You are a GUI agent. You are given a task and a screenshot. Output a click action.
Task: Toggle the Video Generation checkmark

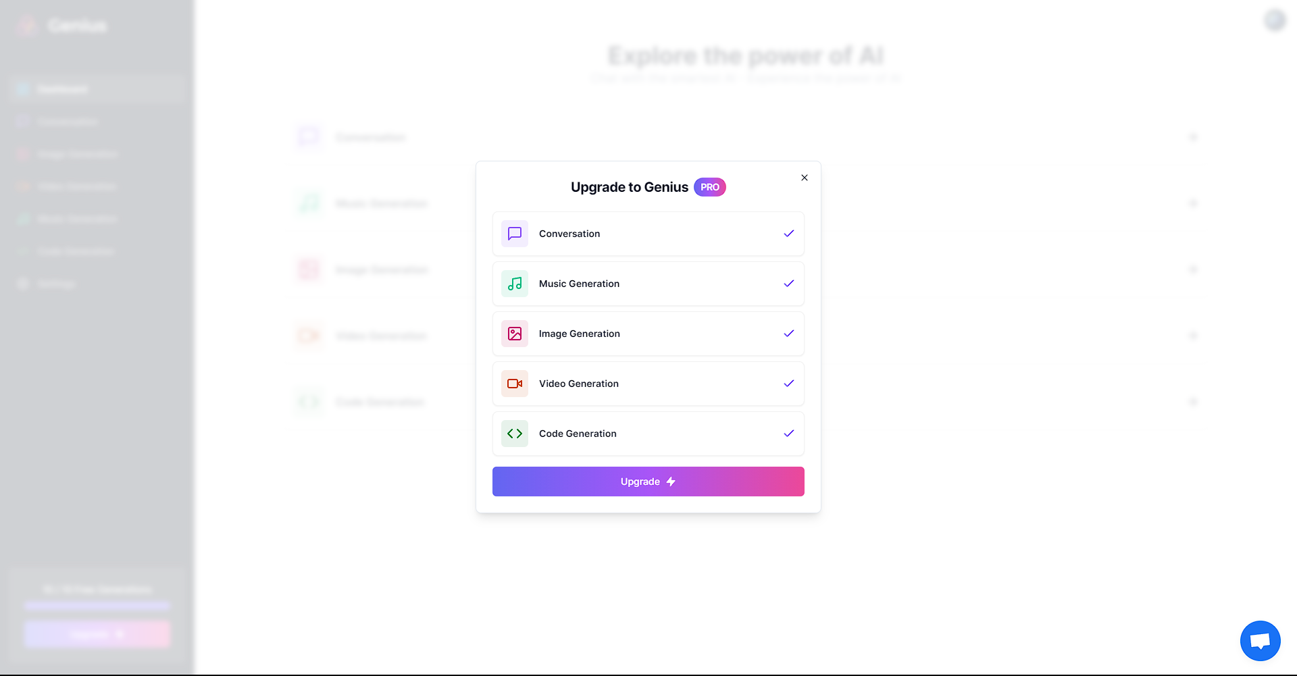coord(788,384)
